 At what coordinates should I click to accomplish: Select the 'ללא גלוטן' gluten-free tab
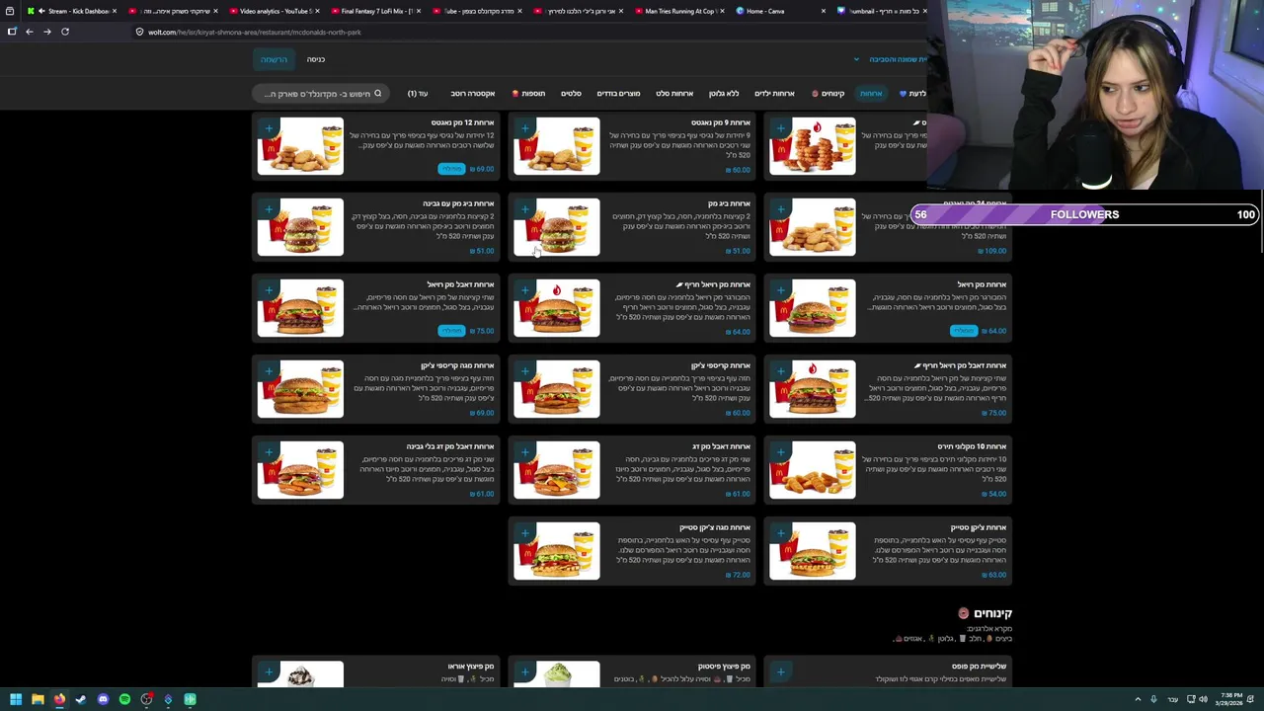click(x=724, y=94)
